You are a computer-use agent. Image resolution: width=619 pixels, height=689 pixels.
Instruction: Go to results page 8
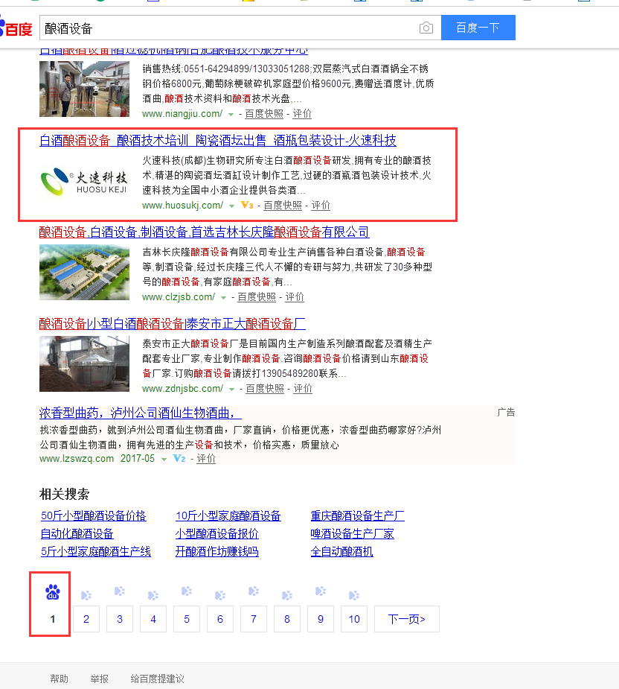click(287, 619)
